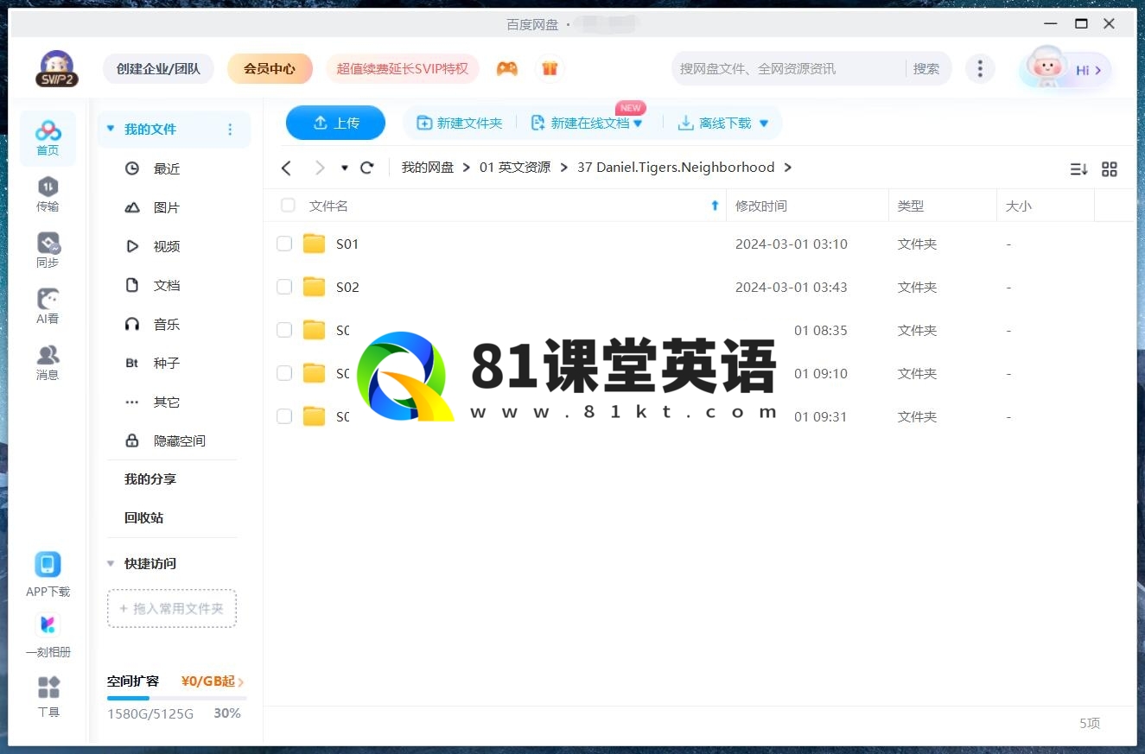
Task: Click the back navigation arrow
Action: click(287, 168)
